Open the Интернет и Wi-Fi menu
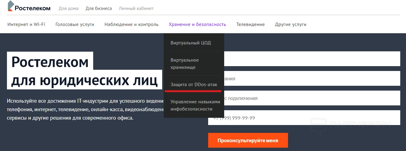406x151 pixels. (x=26, y=24)
